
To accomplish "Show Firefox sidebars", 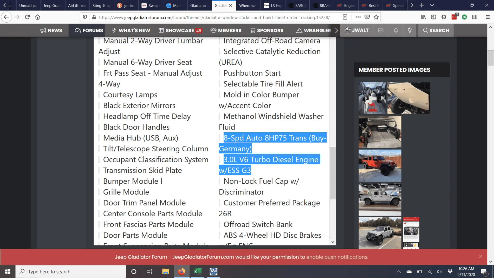I will coord(433,17).
